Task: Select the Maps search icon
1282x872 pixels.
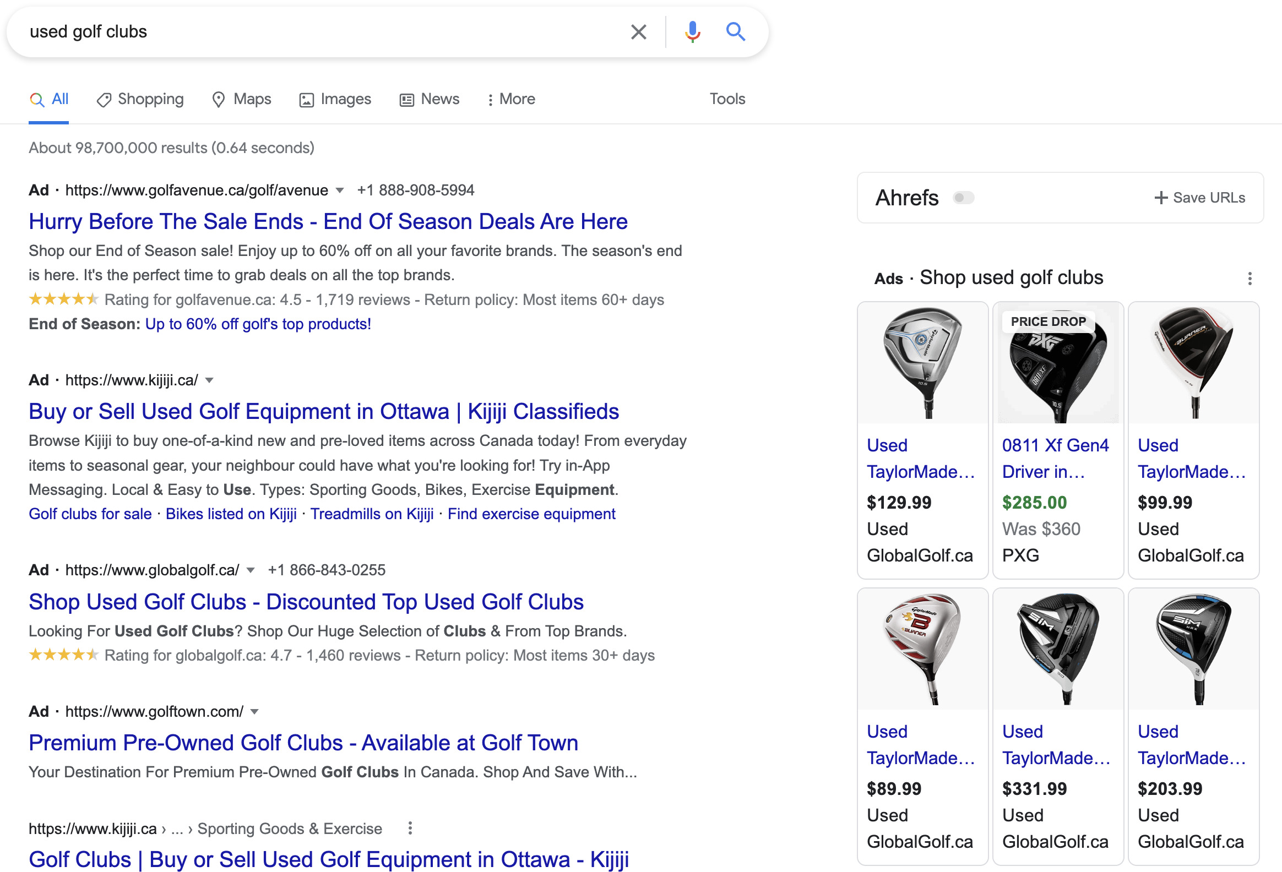Action: click(x=219, y=99)
